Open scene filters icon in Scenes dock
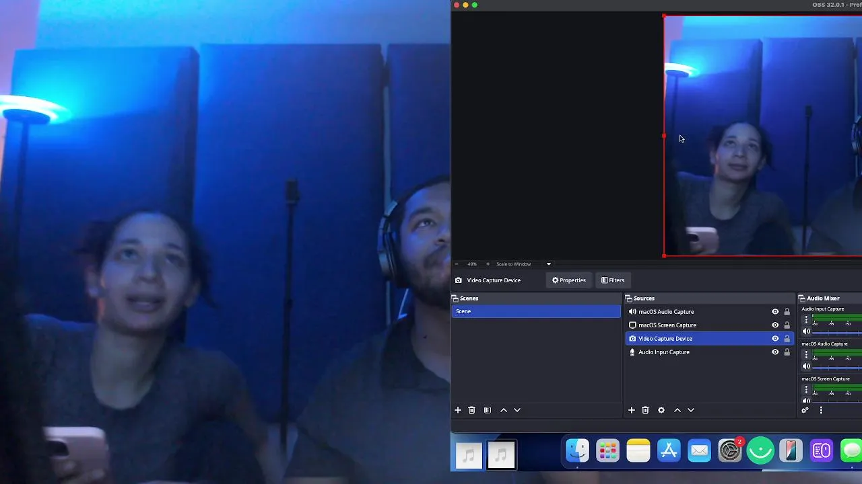 click(x=488, y=410)
